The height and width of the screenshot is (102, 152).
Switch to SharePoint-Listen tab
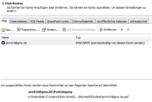pyautogui.click(x=58, y=21)
